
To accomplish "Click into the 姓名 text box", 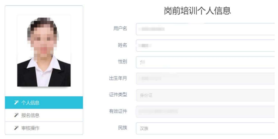I will (205, 46).
